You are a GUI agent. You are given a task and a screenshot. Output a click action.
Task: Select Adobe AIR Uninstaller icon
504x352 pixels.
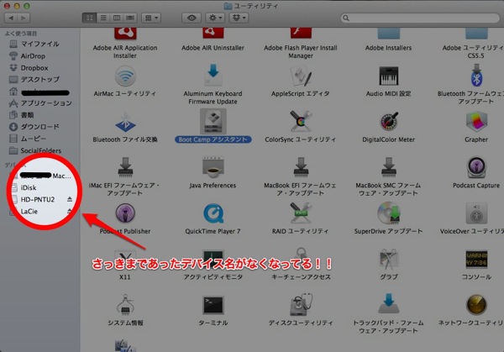[x=213, y=34]
